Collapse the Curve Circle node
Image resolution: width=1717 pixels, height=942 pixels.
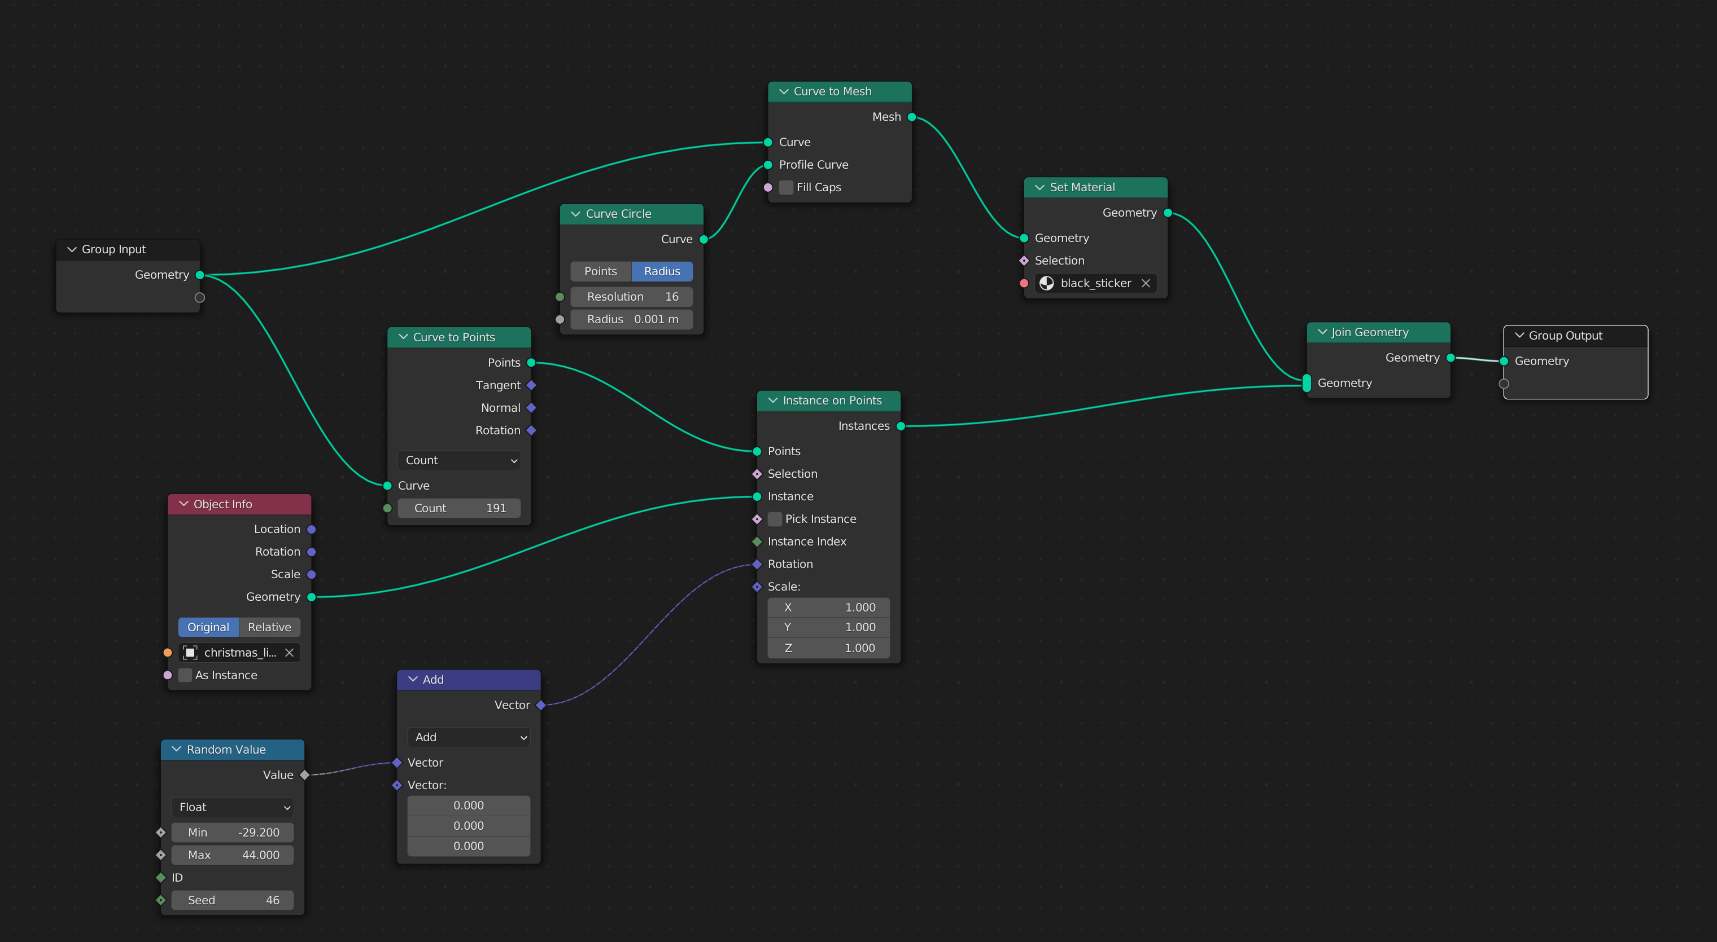coord(576,214)
